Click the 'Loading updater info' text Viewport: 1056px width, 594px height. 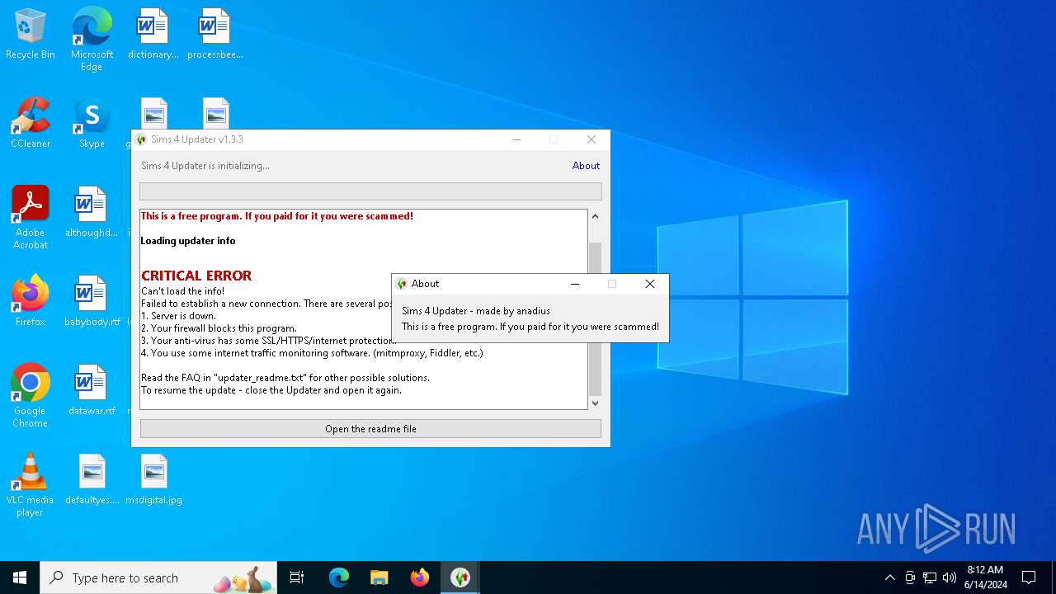(188, 241)
